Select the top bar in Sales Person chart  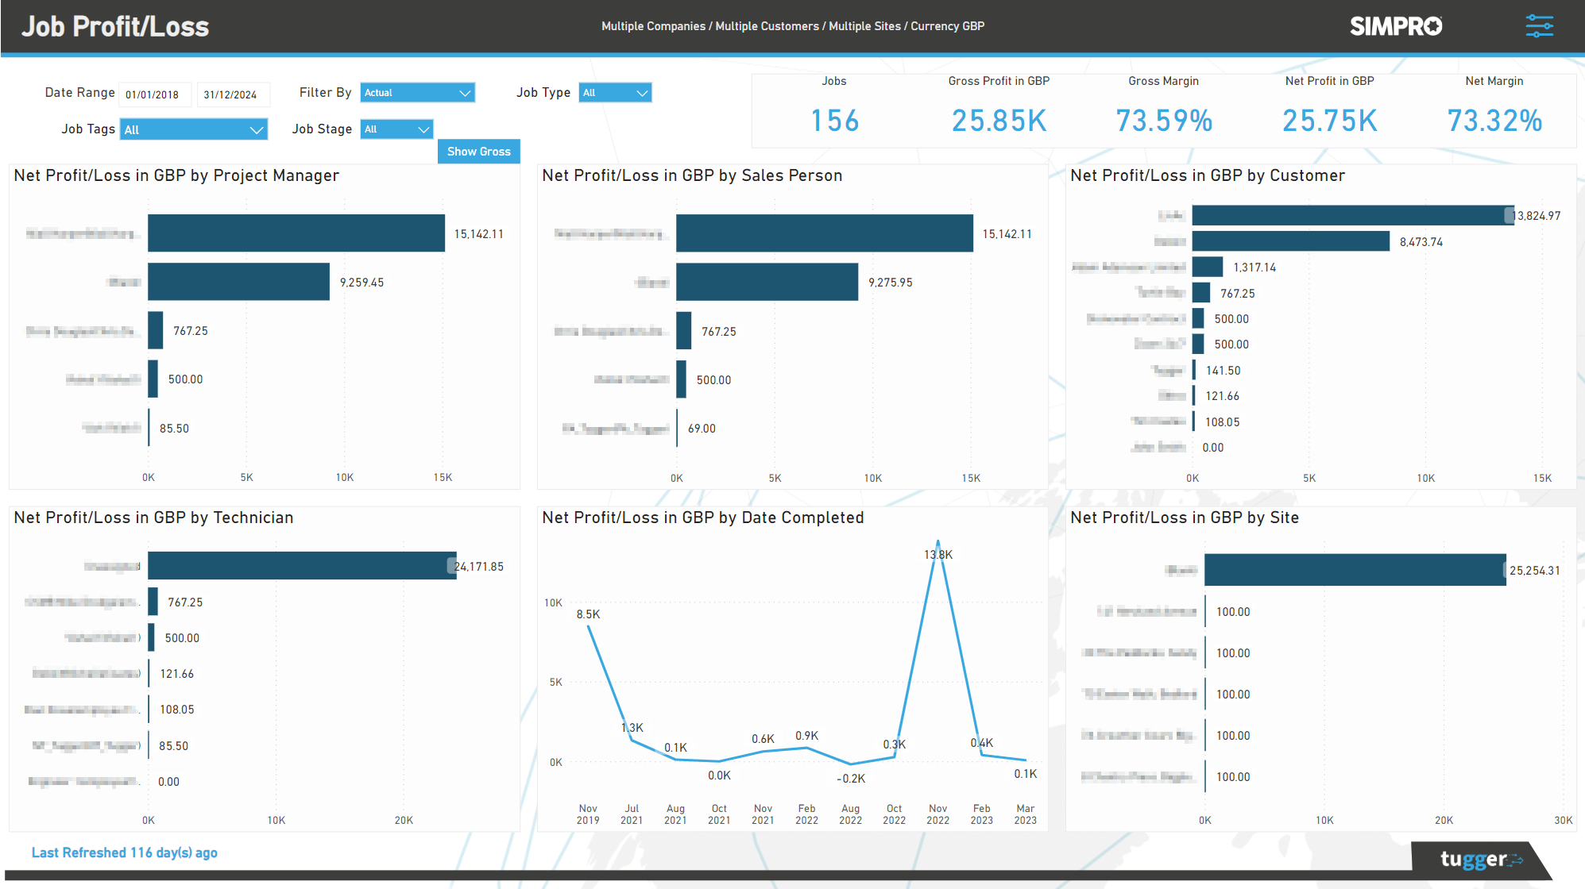tap(824, 233)
